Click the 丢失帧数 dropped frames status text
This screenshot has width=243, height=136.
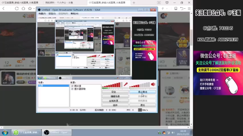tap(105, 110)
